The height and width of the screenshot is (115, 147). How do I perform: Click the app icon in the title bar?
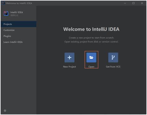point(3,3)
